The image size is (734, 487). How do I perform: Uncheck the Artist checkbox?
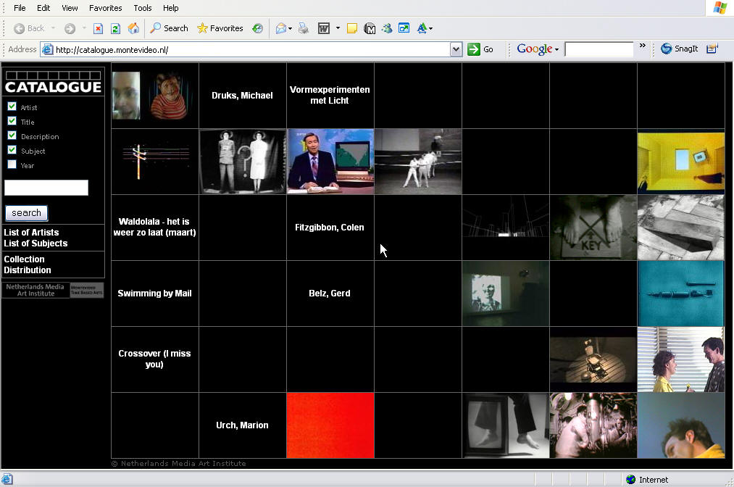pyautogui.click(x=12, y=107)
